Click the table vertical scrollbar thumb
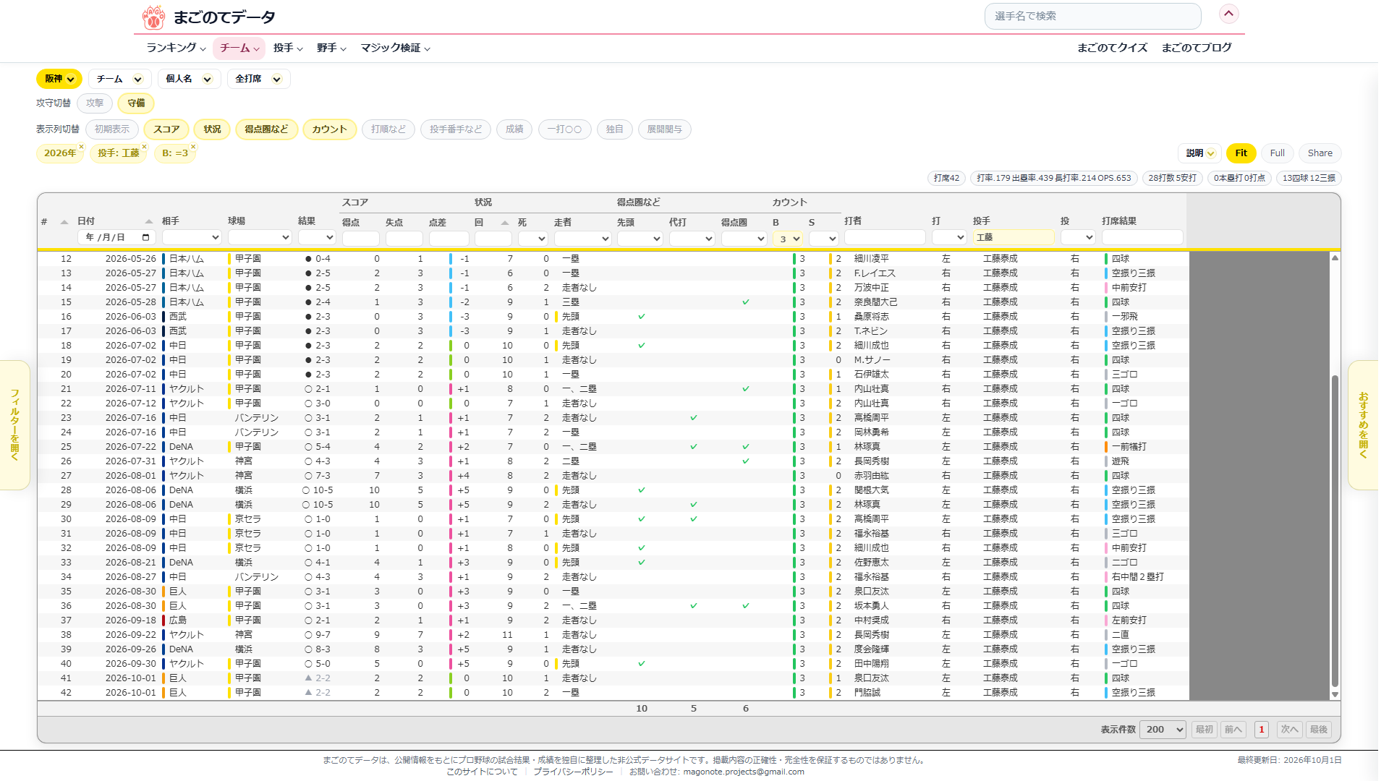The image size is (1389, 781). tap(1335, 532)
